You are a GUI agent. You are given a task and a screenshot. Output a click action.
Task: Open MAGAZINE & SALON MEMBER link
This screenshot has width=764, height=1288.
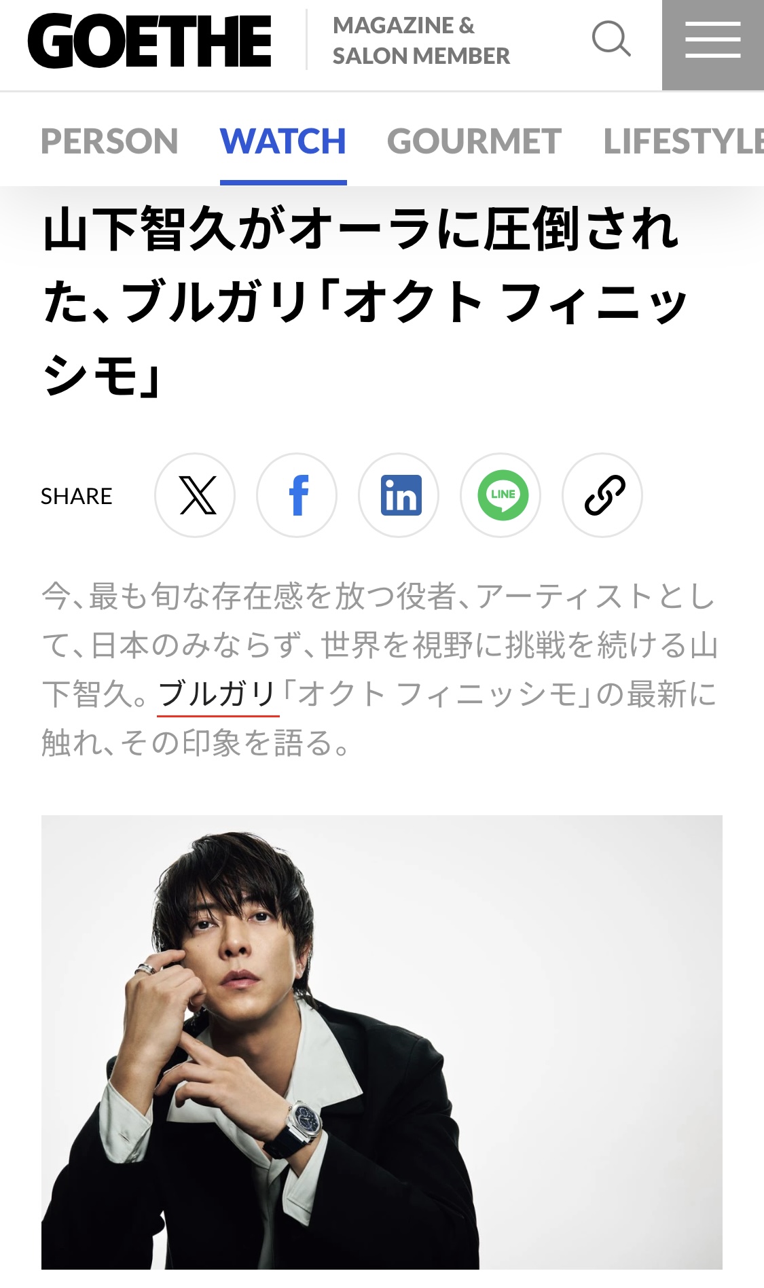(421, 41)
